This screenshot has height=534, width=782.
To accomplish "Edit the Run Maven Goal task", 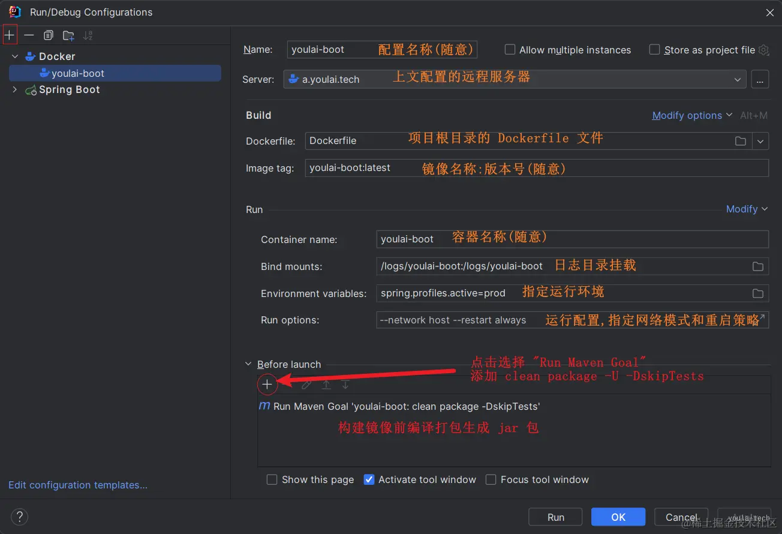I will 305,385.
